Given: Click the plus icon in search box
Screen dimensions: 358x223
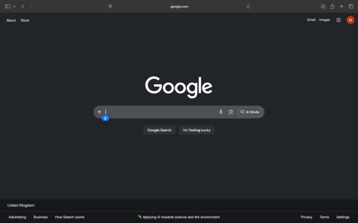Looking at the screenshot, I should tap(99, 111).
